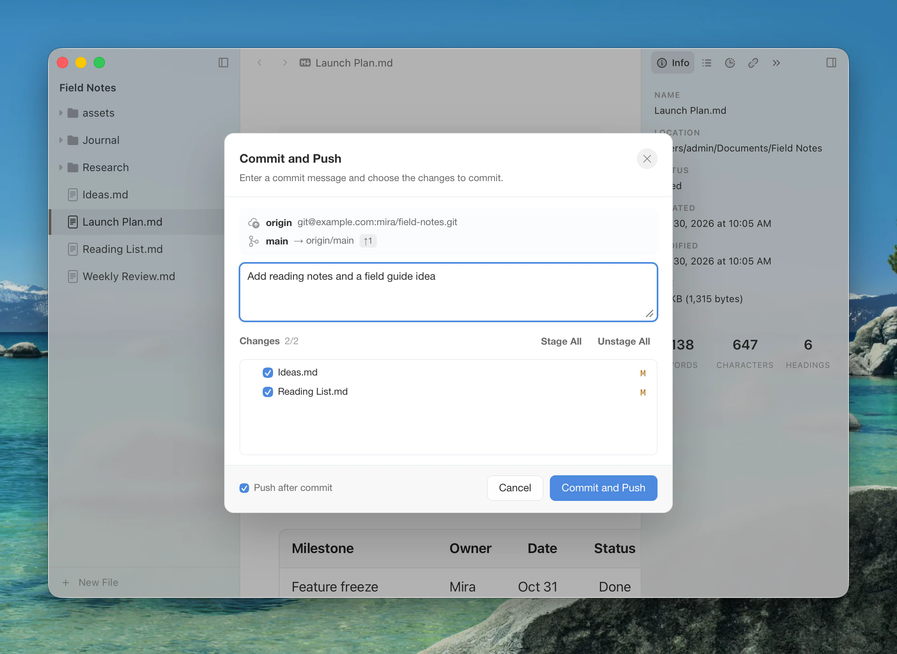
Task: Click the Markdown icon in title bar
Action: tap(305, 63)
